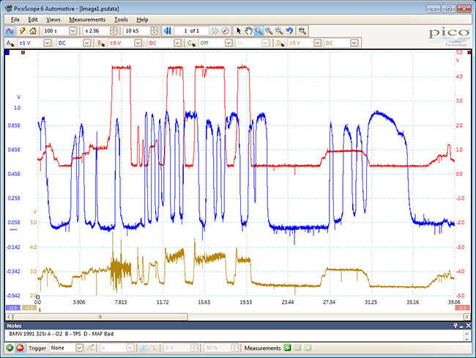Go to the previous waveform buffer
The image size is (476, 358).
(x=167, y=31)
